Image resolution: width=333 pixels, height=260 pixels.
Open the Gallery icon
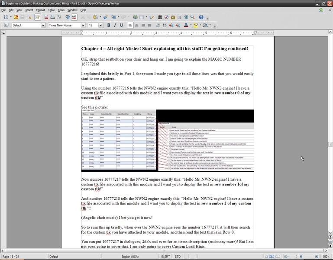(x=173, y=17)
